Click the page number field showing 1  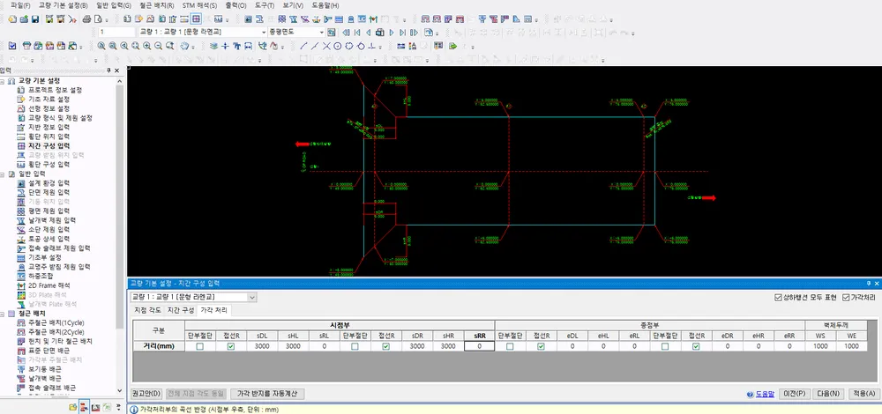116,32
